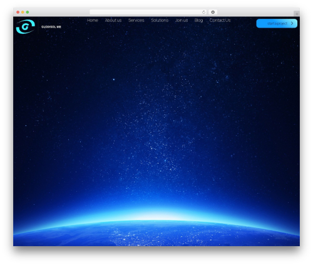Minimize the window with yellow button
The width and height of the screenshot is (313, 265).
[23, 12]
